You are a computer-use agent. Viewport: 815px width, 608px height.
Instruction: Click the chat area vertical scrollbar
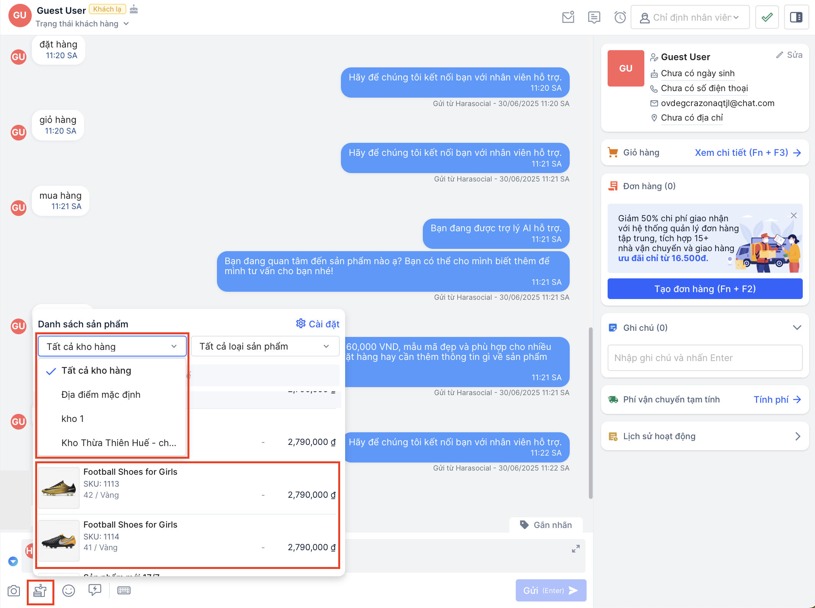pos(590,414)
